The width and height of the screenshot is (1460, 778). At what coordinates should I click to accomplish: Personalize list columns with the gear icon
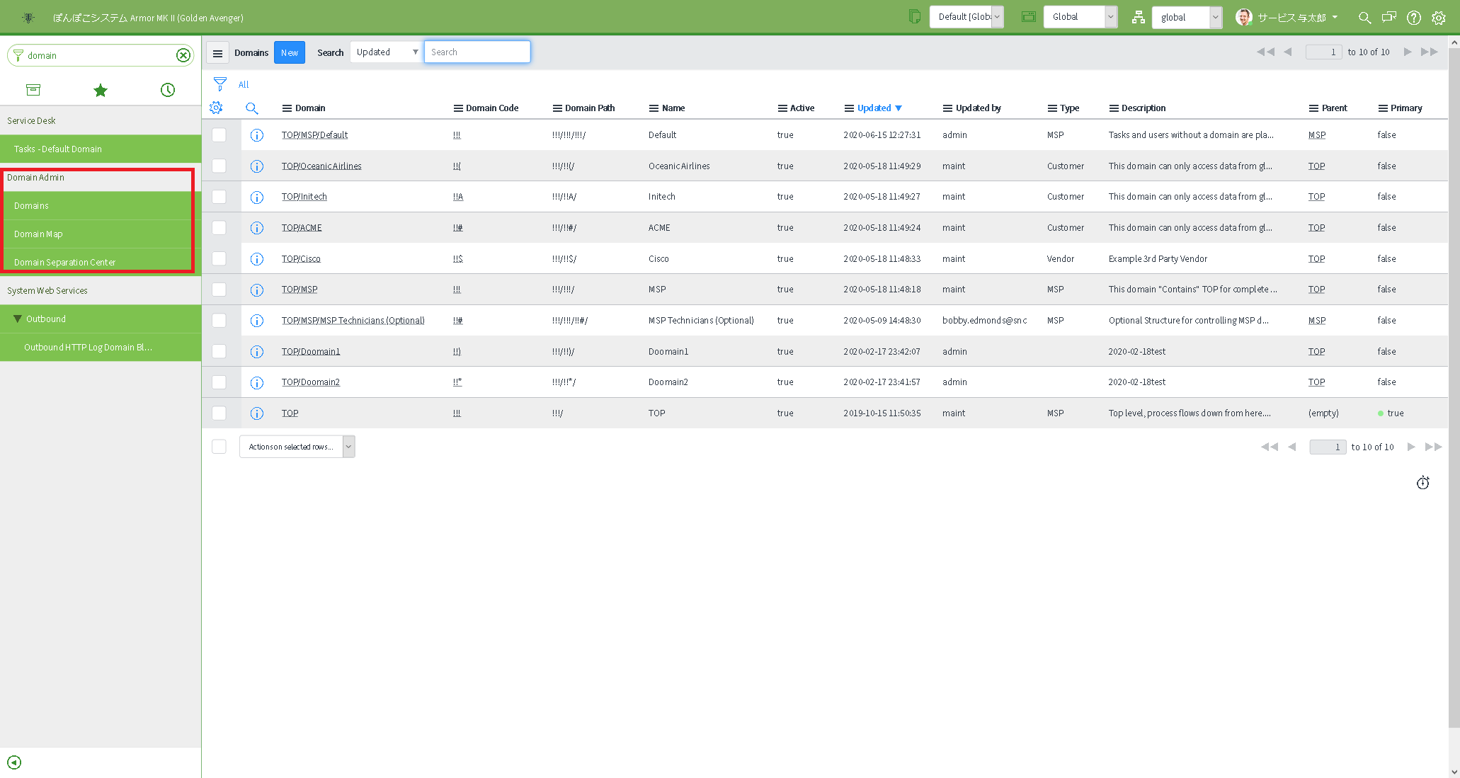point(217,108)
